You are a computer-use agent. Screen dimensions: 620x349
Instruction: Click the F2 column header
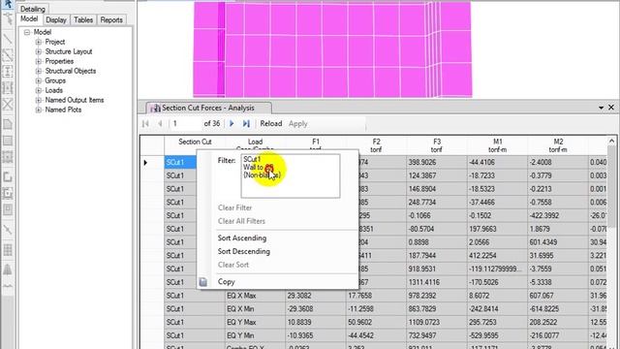(x=376, y=145)
